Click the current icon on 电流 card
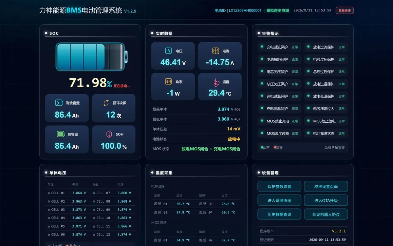 pos(215,51)
